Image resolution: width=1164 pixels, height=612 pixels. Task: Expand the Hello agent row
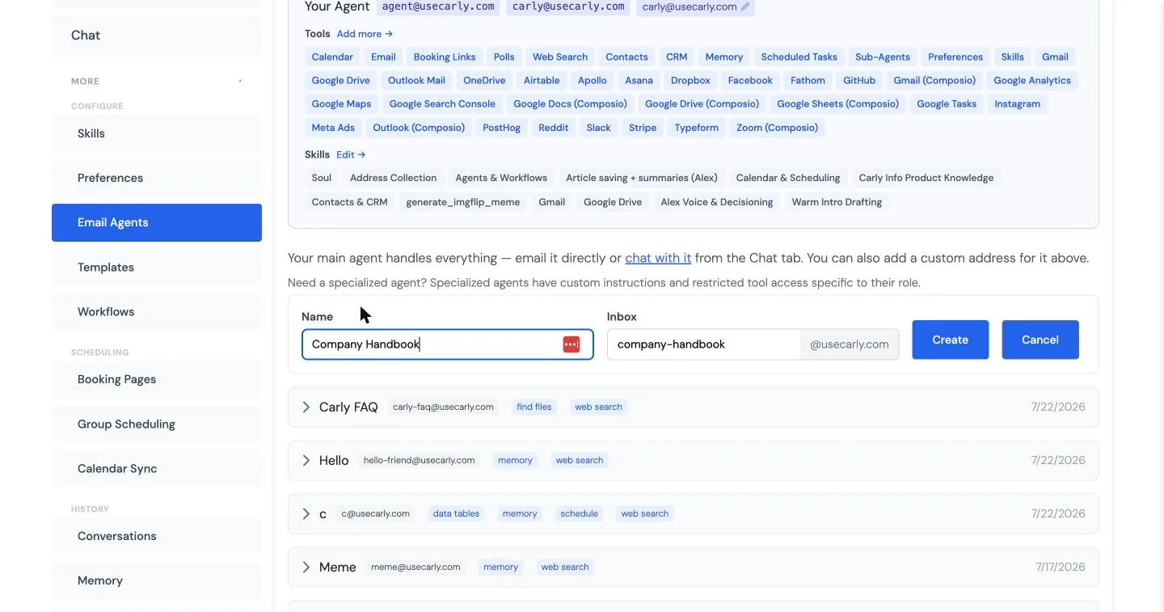(306, 461)
